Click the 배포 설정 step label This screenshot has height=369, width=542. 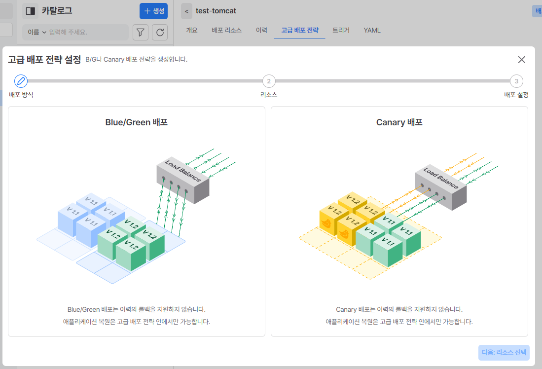pos(516,95)
